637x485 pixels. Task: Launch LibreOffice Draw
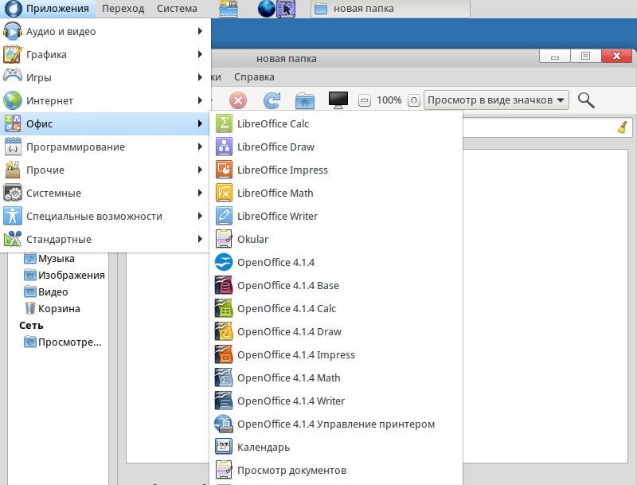(335, 147)
